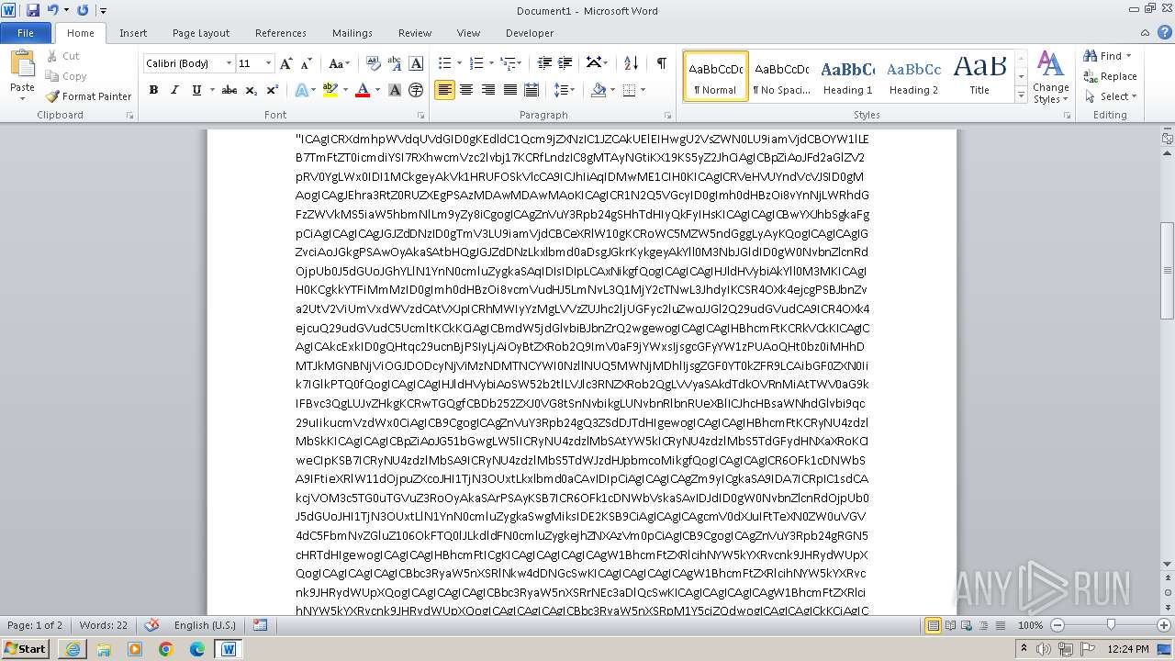
Task: Click the Bullets list icon
Action: tap(445, 63)
